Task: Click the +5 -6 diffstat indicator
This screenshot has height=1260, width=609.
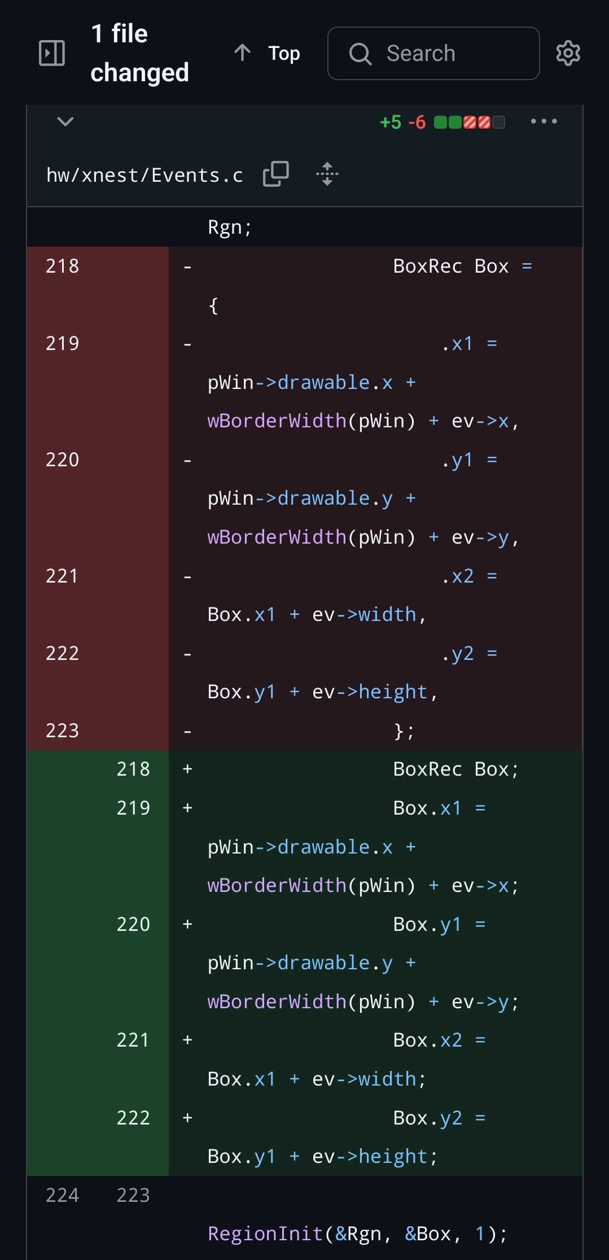Action: [442, 122]
